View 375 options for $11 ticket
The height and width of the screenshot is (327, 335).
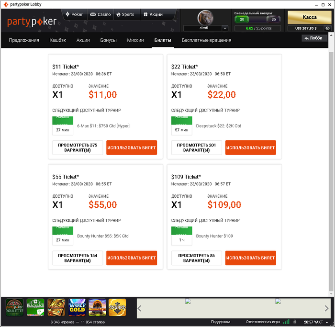coord(78,147)
